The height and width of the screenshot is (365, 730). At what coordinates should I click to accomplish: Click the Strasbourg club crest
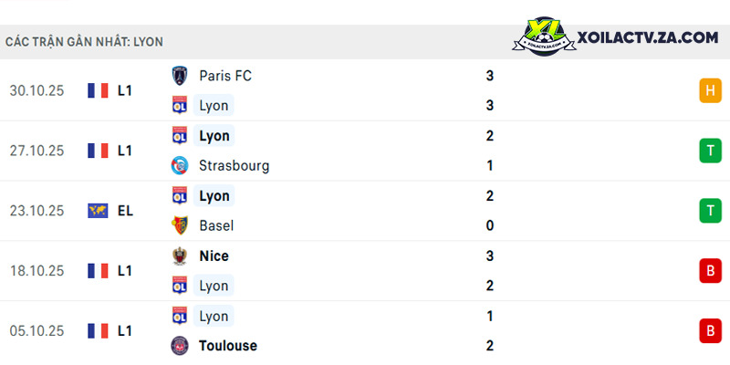179,166
